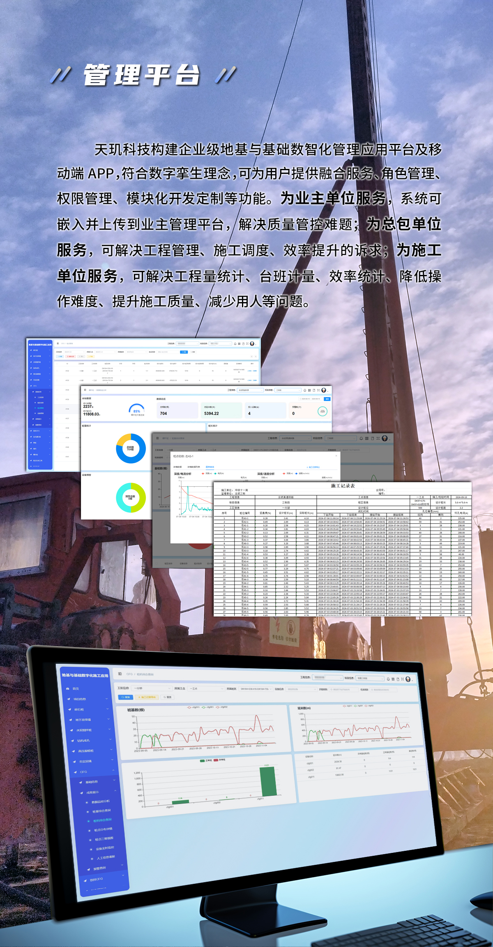Toggle the cfg002 legend in the 桩基数 chart
Screen dimensions: 493x947
221,707
